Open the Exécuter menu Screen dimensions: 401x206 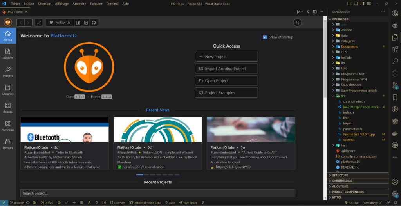click(96, 4)
